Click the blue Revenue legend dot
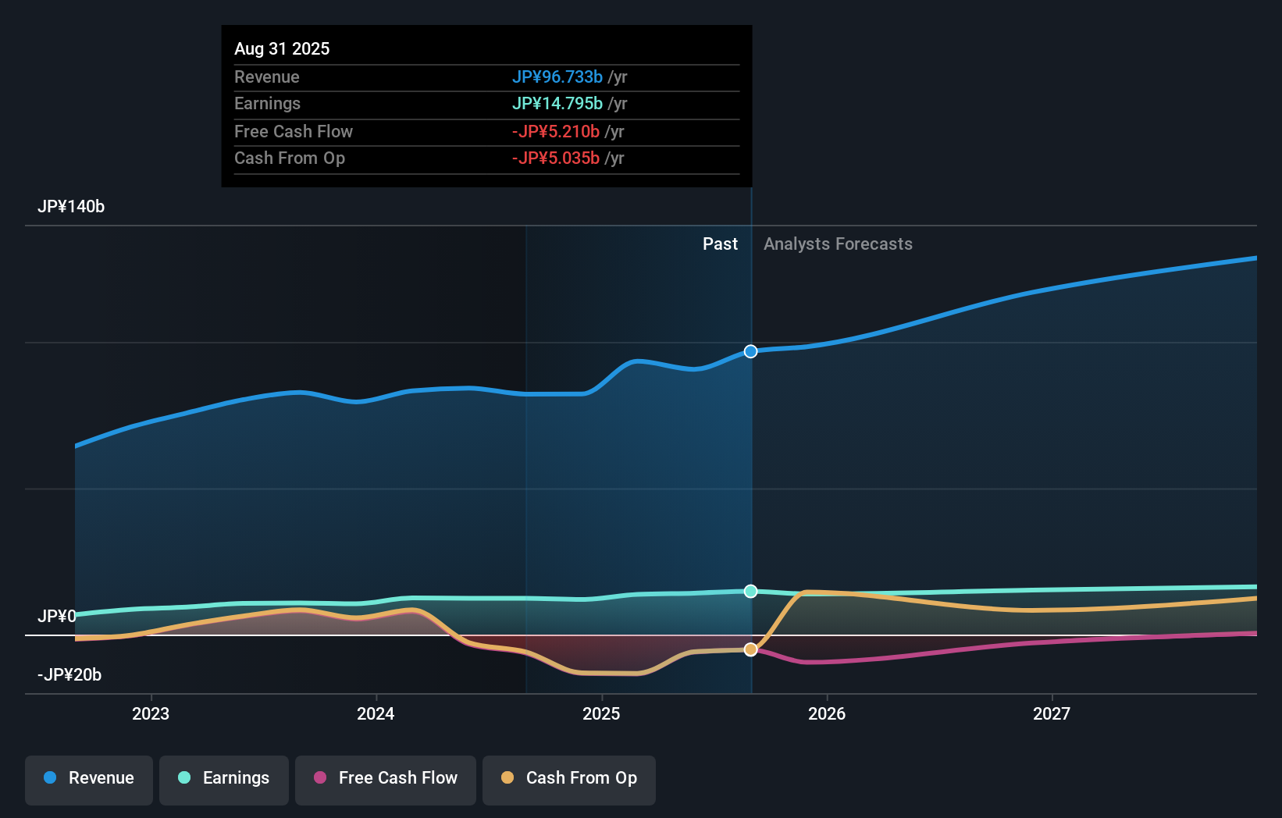 [x=50, y=777]
